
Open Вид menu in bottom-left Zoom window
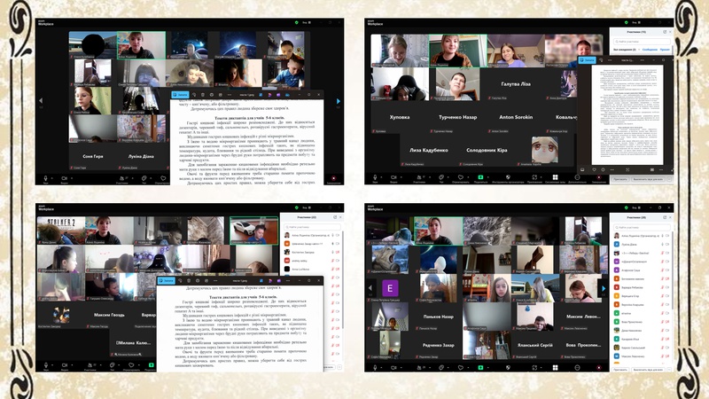(x=306, y=207)
